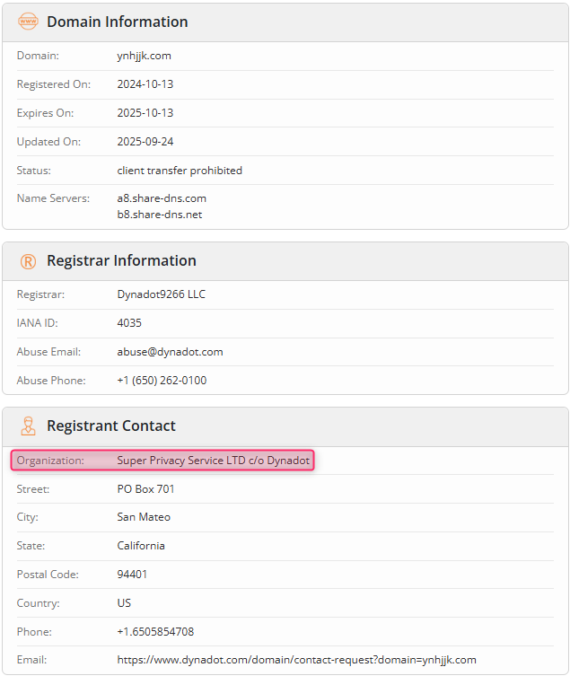Image resolution: width=570 pixels, height=676 pixels.
Task: Click the PO Box 701 street value
Action: click(145, 489)
